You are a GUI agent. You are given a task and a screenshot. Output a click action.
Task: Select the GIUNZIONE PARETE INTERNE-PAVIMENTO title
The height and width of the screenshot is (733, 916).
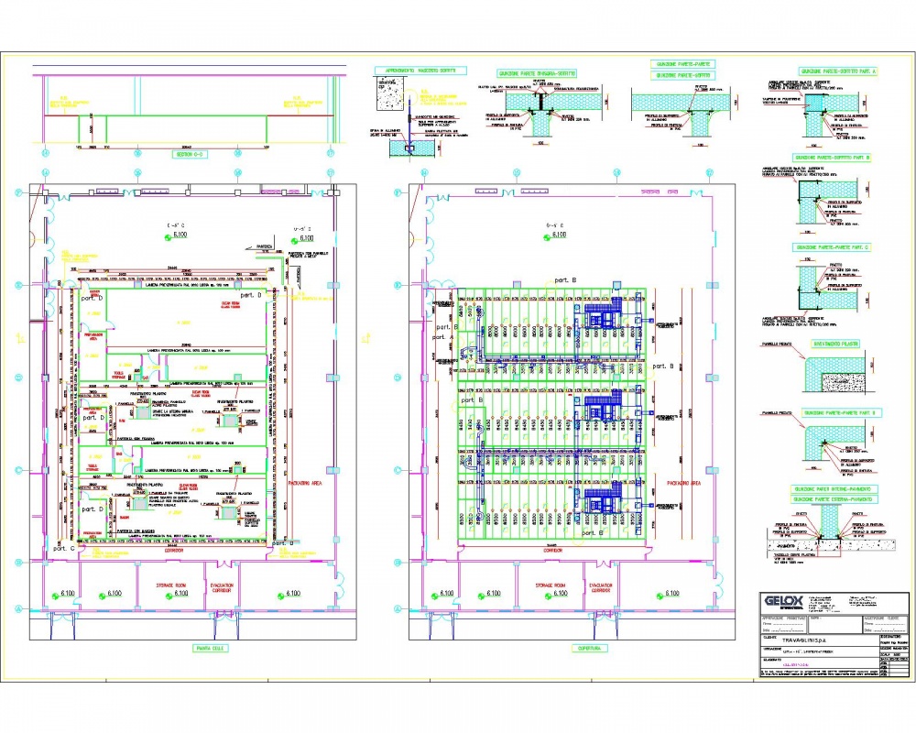tap(833, 488)
